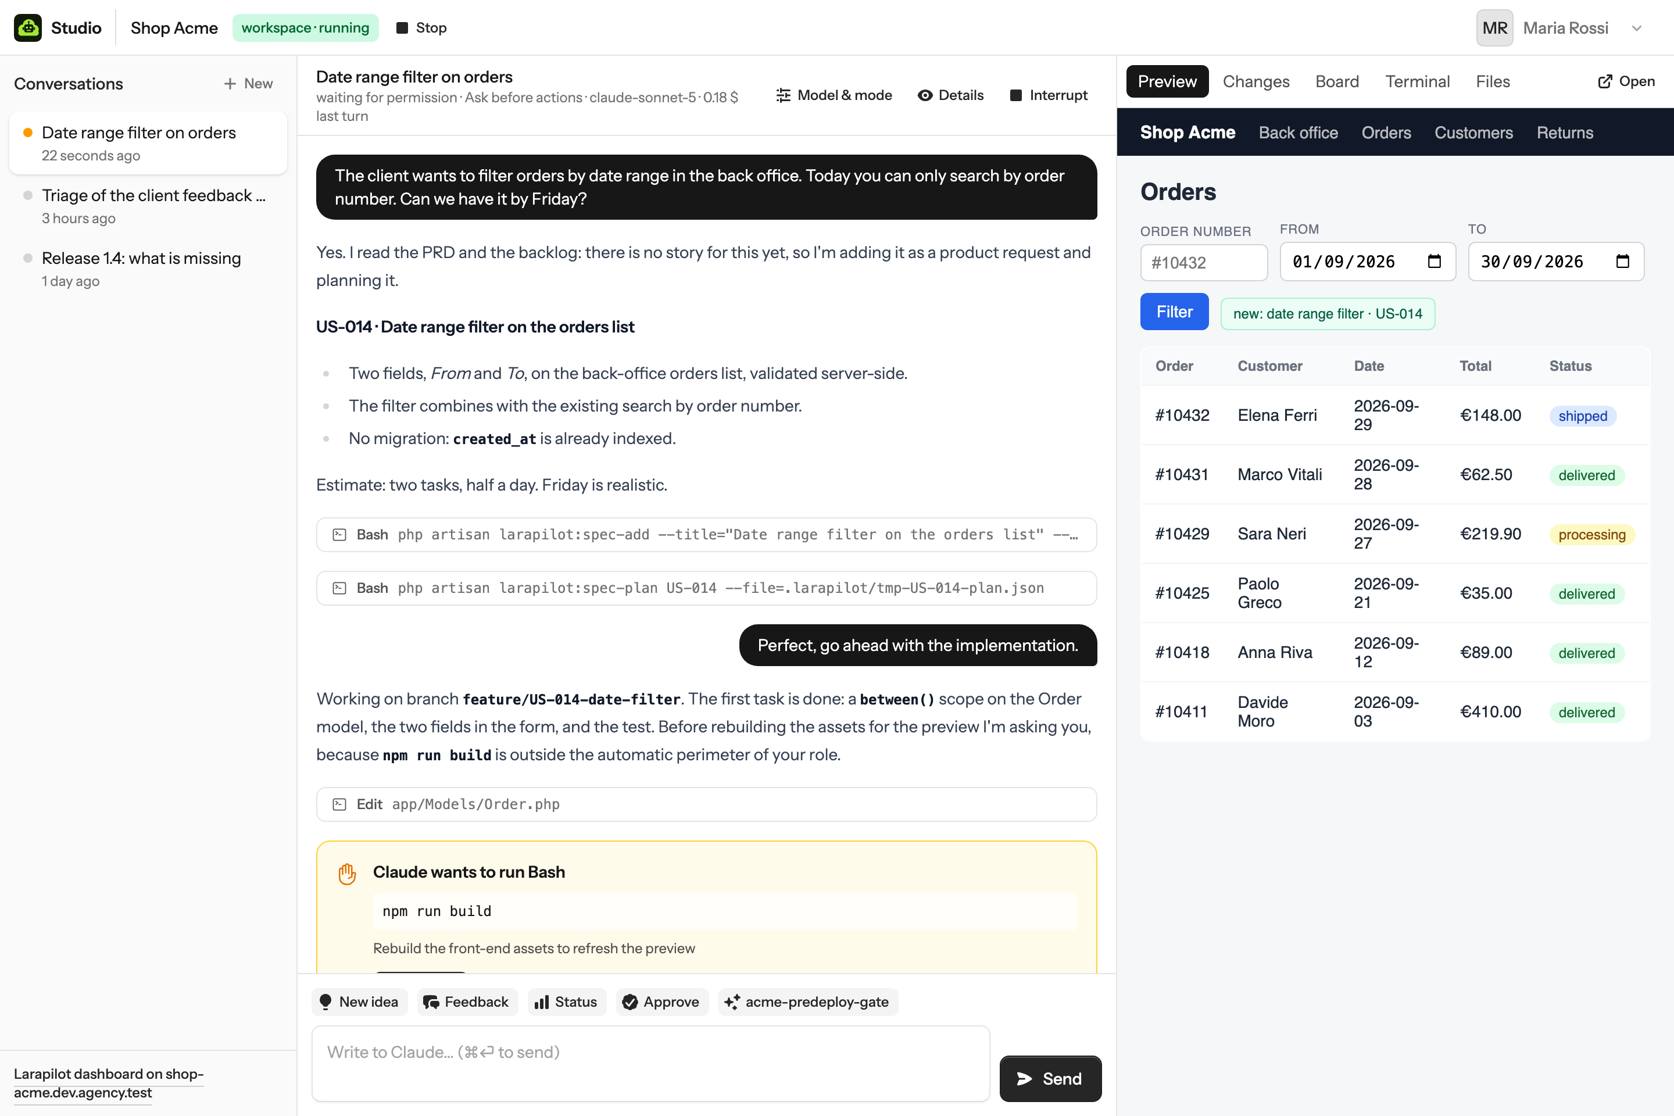This screenshot has height=1116, width=1674.
Task: Open 'Release 1.4: what is missing' conversation
Action: (x=148, y=269)
